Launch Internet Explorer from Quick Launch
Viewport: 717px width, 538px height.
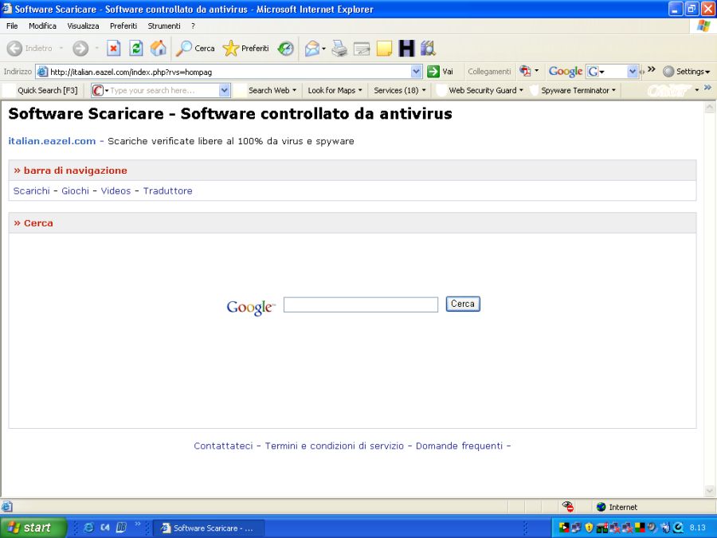pos(89,528)
